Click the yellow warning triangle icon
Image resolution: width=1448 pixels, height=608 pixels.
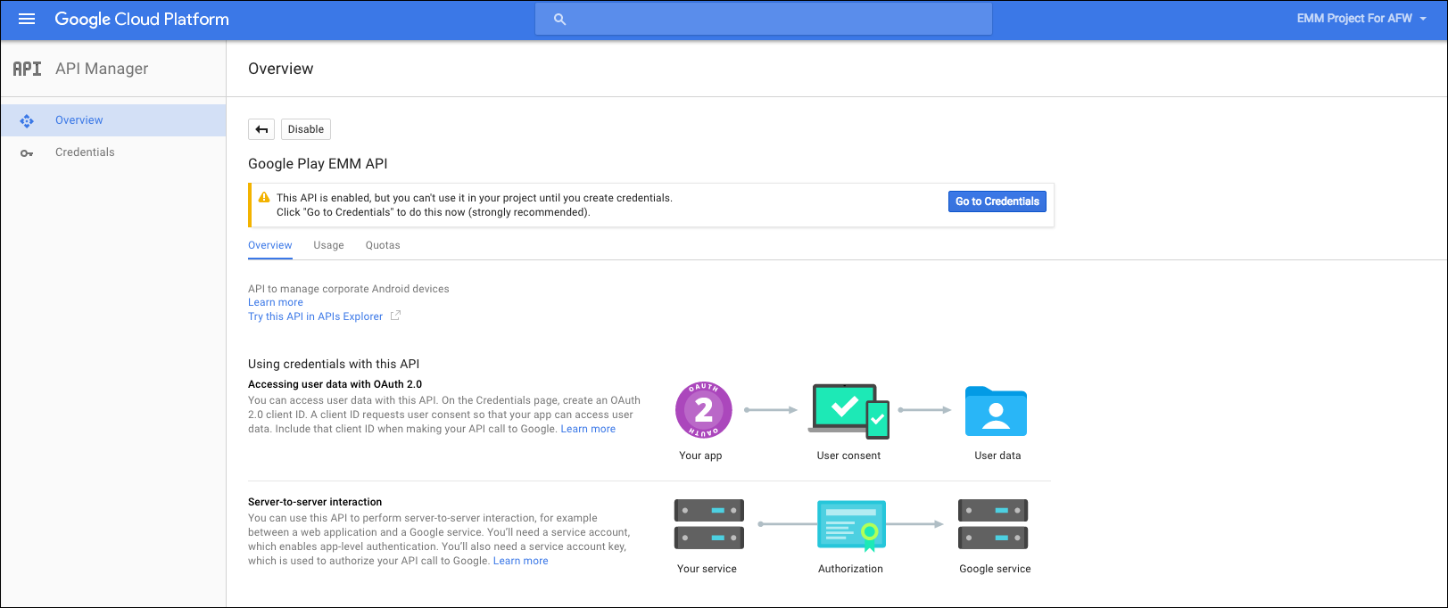click(264, 198)
